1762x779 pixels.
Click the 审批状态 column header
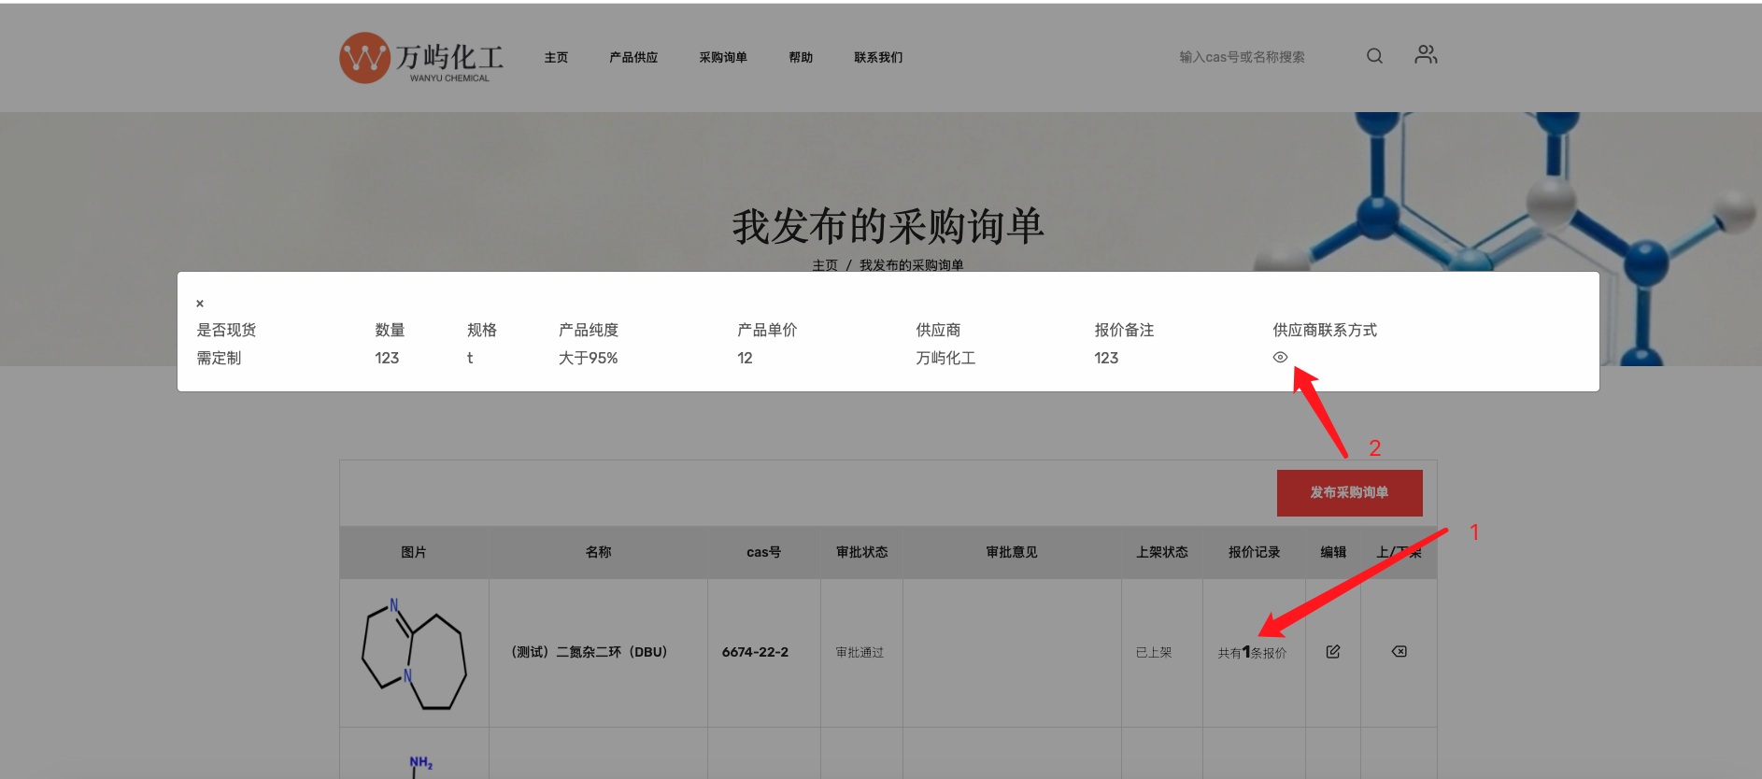(x=861, y=552)
